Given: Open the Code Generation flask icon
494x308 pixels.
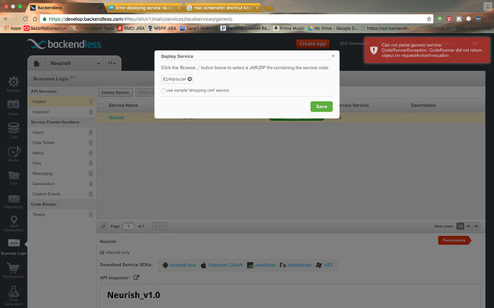Looking at the screenshot, I should 14,292.
